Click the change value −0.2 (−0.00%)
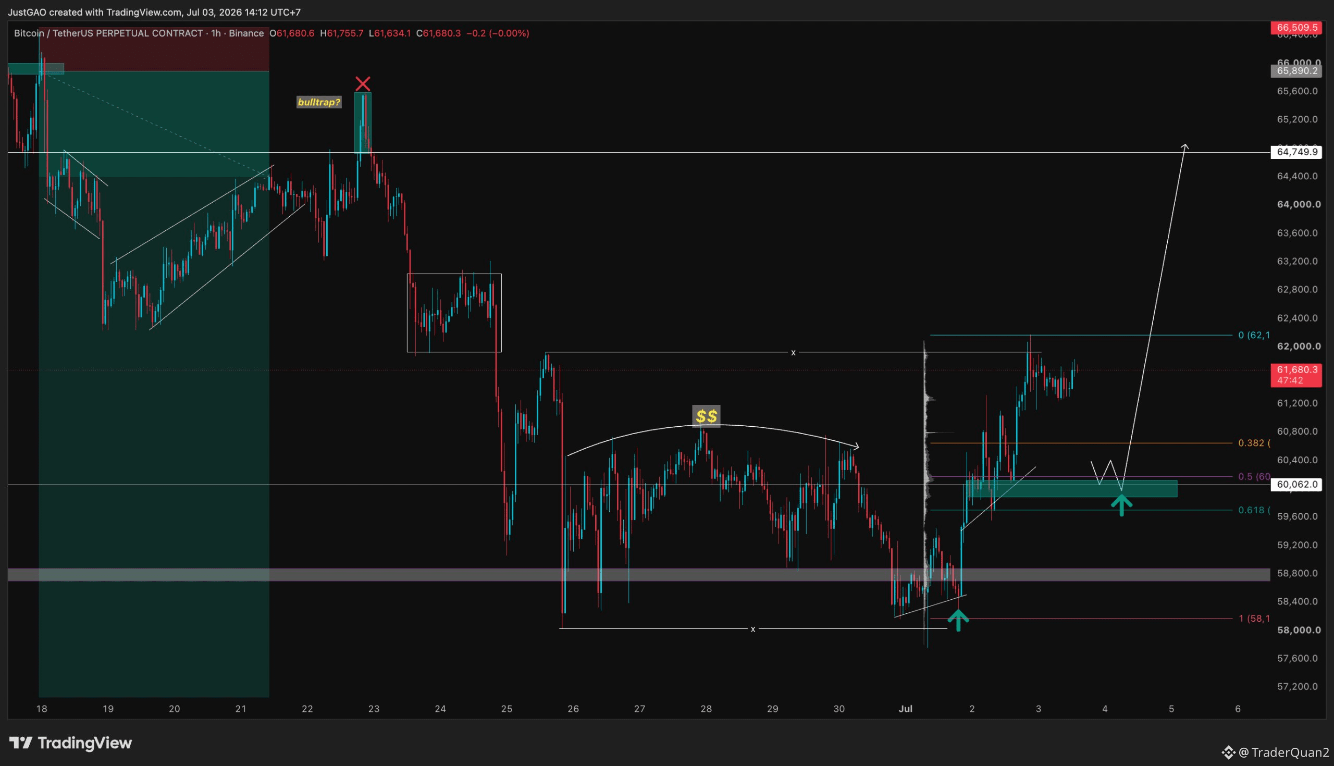The image size is (1334, 766). pyautogui.click(x=498, y=33)
